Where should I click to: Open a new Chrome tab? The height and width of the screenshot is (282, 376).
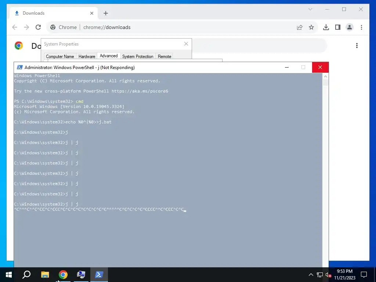click(x=106, y=13)
